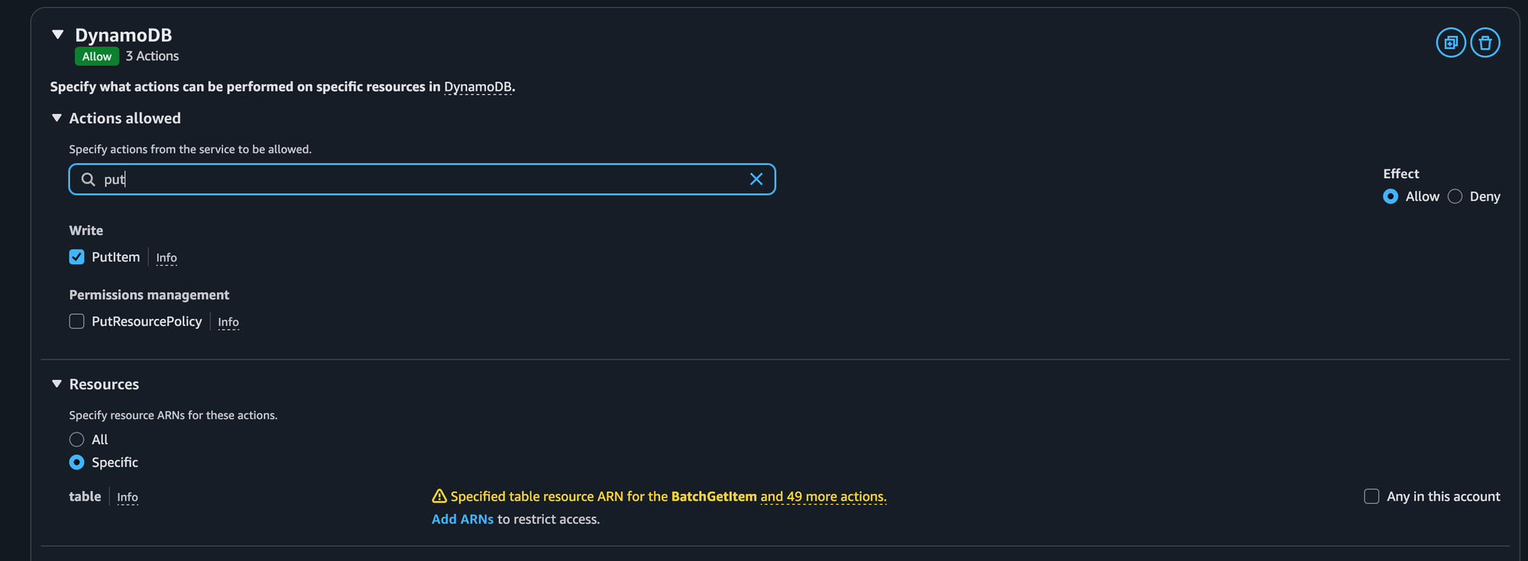Viewport: 1528px width, 561px height.
Task: Choose All resources radio option
Action: coord(76,440)
